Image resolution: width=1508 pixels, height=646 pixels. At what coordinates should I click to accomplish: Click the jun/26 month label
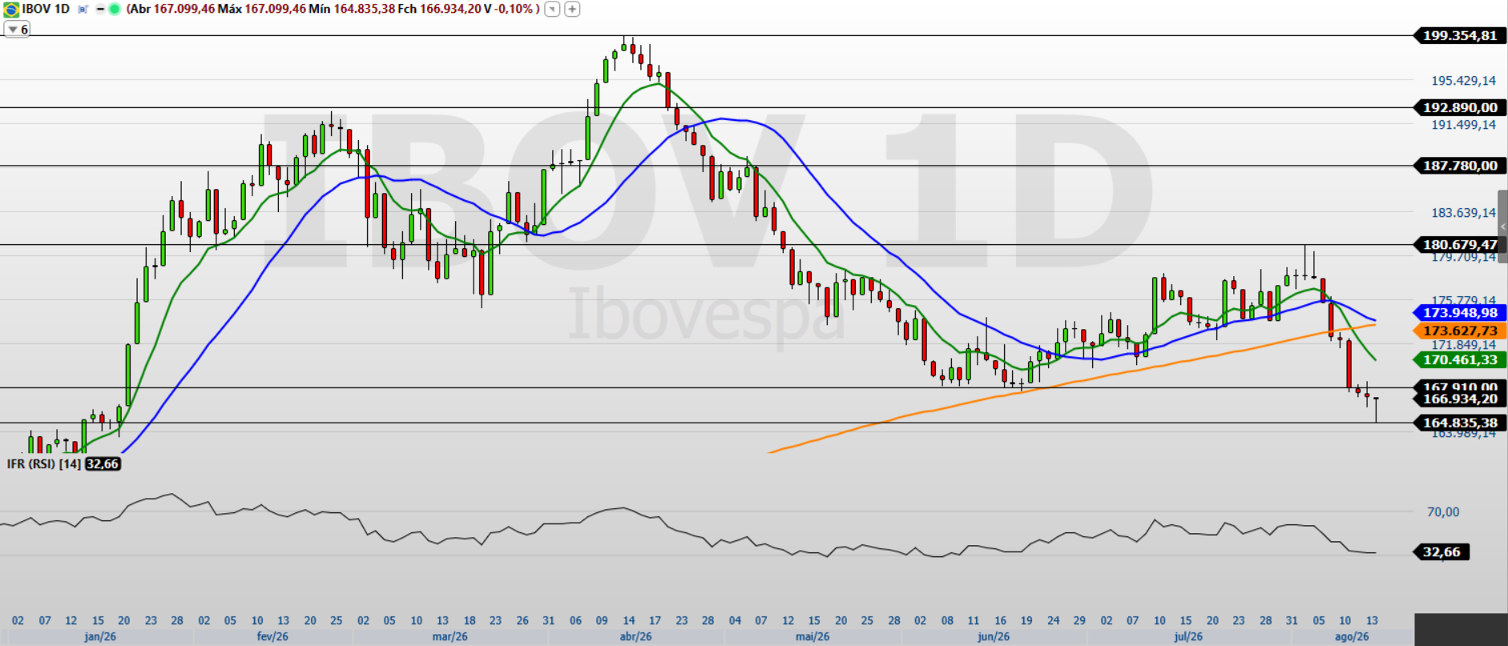pos(994,637)
